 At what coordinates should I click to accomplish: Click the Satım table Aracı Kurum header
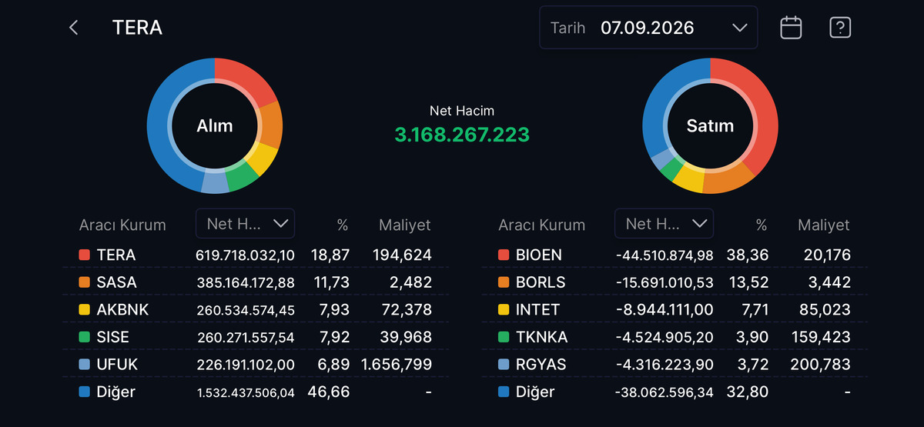point(542,225)
